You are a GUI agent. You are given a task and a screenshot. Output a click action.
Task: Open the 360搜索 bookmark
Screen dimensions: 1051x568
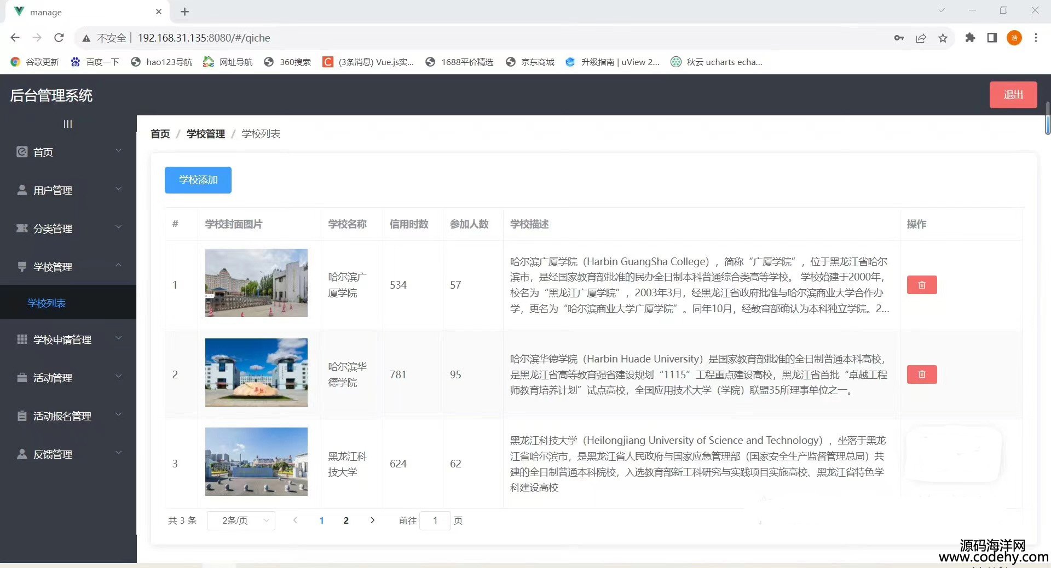click(x=287, y=62)
